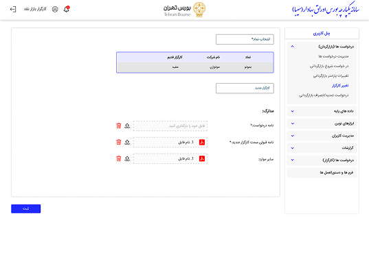Click the نماد cell in the table row

(x=248, y=67)
